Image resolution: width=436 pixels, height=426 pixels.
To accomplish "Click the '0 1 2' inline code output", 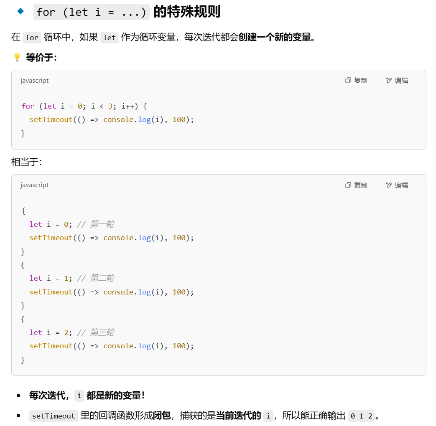I will click(x=361, y=416).
